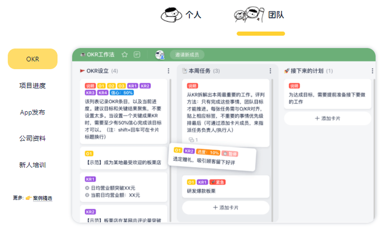Click 添加卡片 in 接下来的计划 list
The height and width of the screenshot is (235, 388).
point(328,118)
